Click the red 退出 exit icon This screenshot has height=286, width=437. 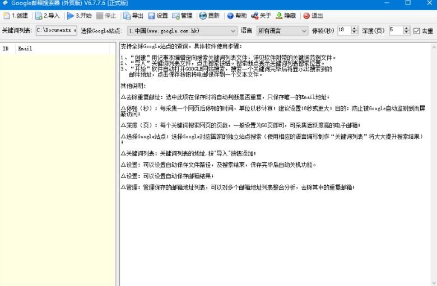306,16
